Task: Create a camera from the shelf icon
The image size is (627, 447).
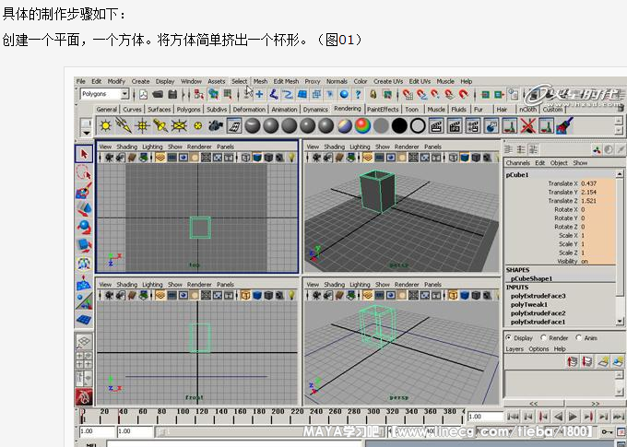Action: [x=216, y=126]
